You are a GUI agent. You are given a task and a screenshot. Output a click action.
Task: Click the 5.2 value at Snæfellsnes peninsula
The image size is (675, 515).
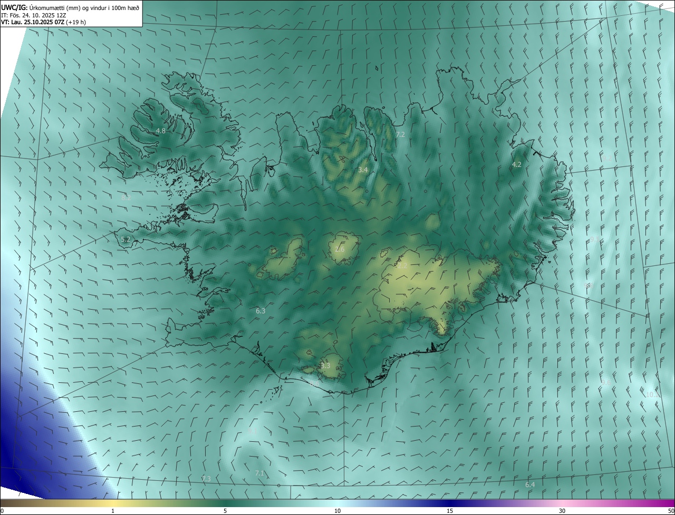[x=126, y=240]
